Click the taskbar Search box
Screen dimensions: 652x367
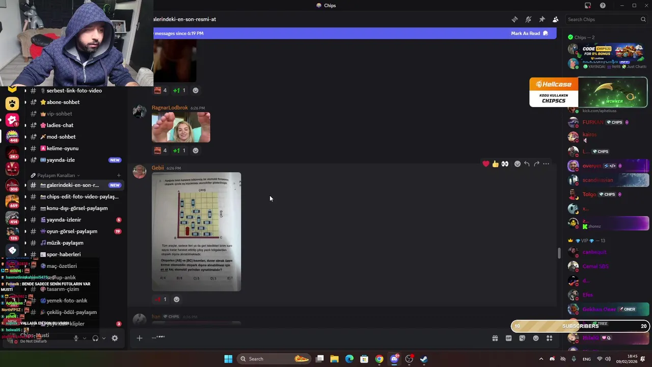point(275,359)
